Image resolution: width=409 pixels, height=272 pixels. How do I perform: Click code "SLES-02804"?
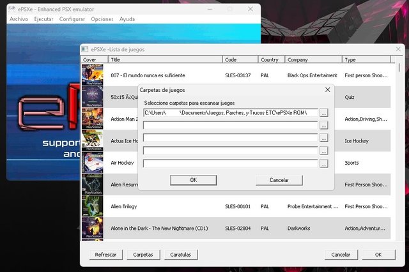point(238,228)
